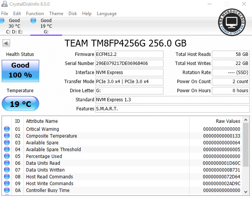
Task: Click the status orb of the 03 Available Spare row
Action: [7, 142]
